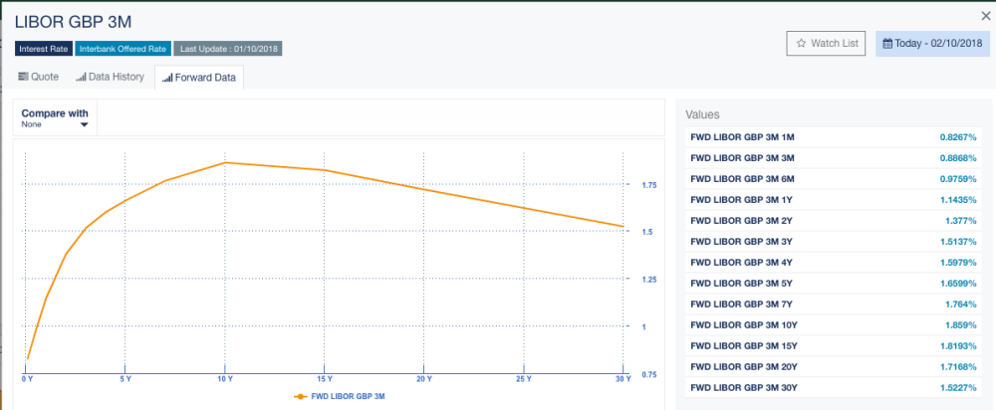Select the FWD LIBOR GBP 3M 3M row
The width and height of the screenshot is (996, 410).
(x=834, y=158)
